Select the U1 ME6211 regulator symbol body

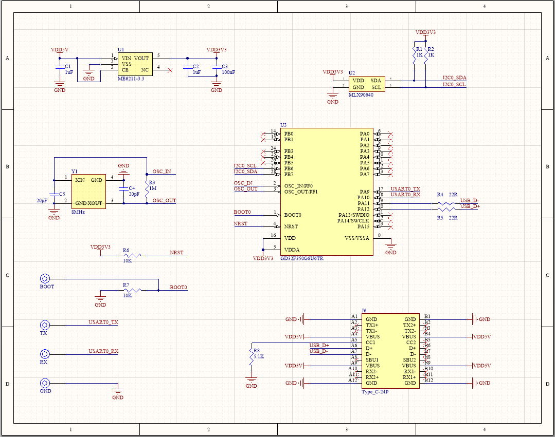135,64
